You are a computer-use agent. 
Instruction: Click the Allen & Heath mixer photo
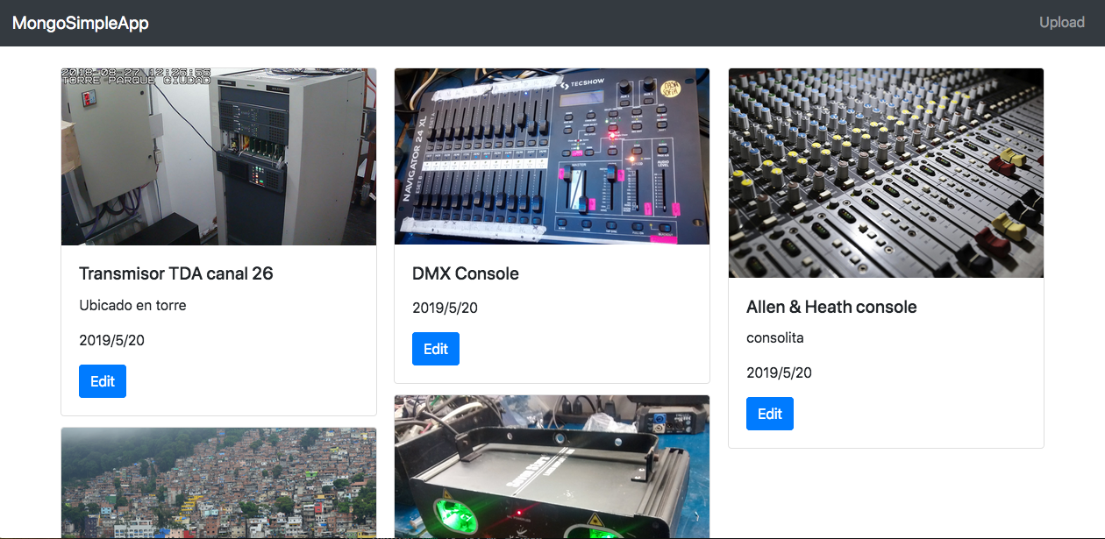pos(886,174)
